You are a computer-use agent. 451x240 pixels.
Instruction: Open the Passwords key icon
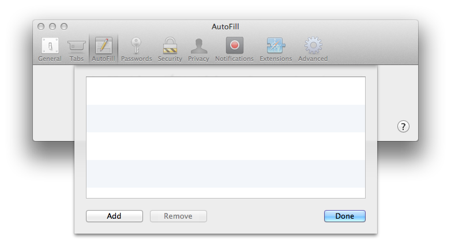[136, 49]
